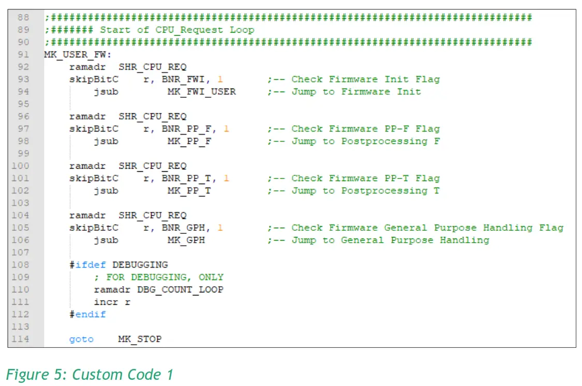The width and height of the screenshot is (582, 386).
Task: Click 'ramadr SHR_CPU_REQ' on line 92
Action: point(128,67)
